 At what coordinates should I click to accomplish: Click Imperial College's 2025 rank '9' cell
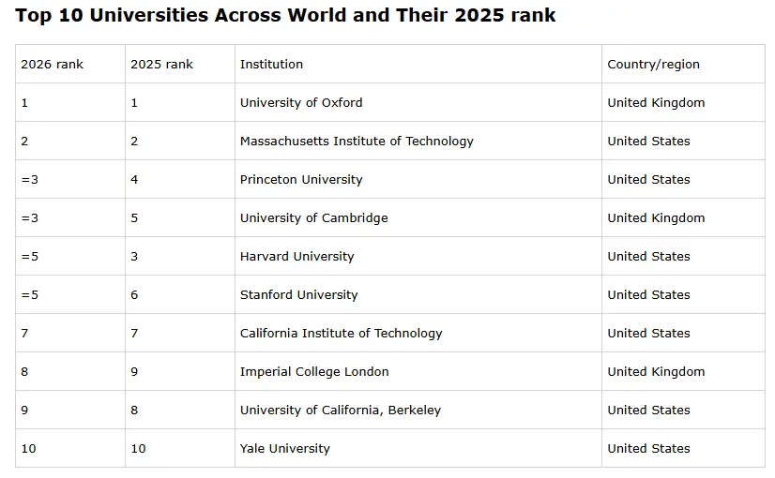[134, 372]
